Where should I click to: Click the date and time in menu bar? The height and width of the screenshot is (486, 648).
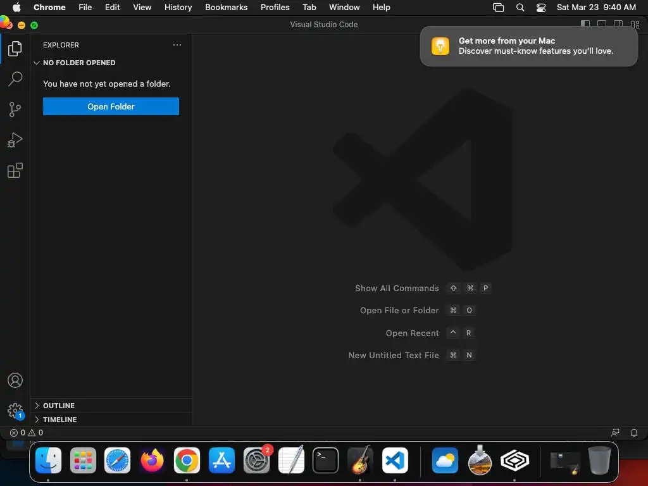pyautogui.click(x=596, y=7)
